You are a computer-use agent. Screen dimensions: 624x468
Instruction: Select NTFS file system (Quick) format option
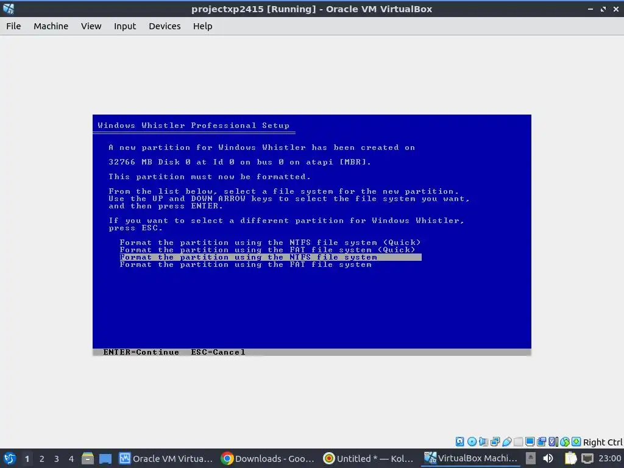point(270,243)
